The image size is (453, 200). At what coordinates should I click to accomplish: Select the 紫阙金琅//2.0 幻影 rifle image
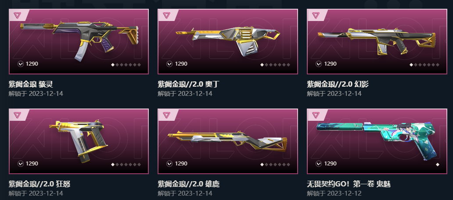point(377,41)
